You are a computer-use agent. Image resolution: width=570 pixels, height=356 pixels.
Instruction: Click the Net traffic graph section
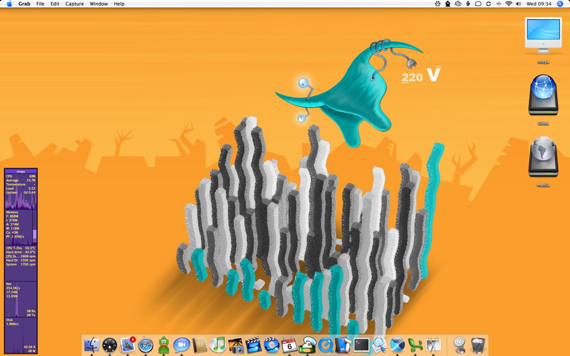[x=21, y=299]
